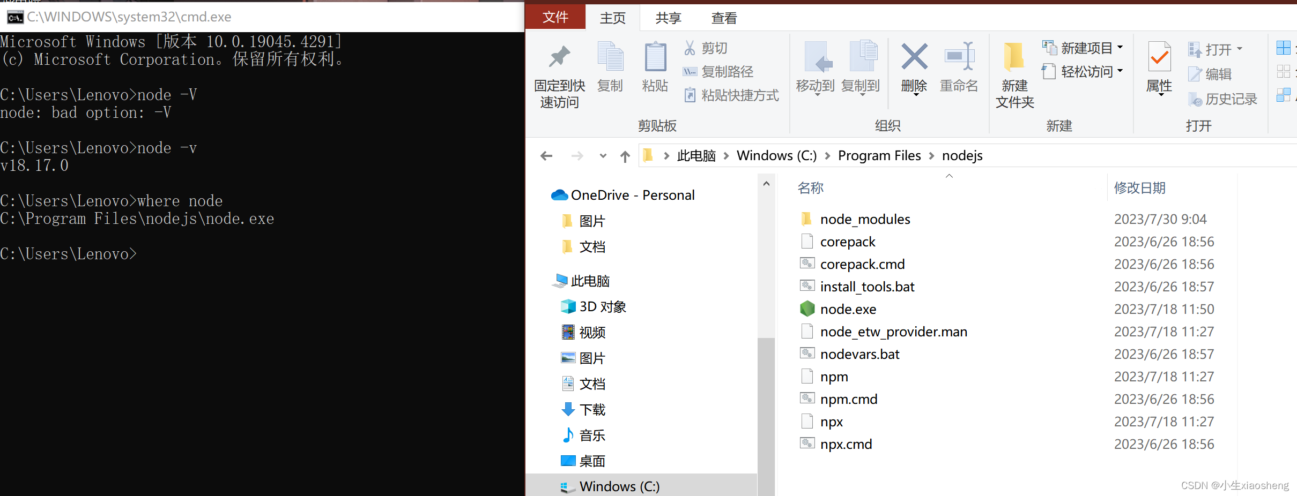1297x496 pixels.
Task: Open the Move to dropdown arrow
Action: [x=818, y=95]
